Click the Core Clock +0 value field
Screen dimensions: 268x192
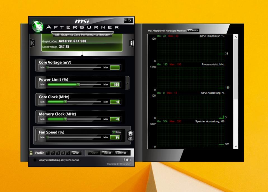pyautogui.click(x=115, y=102)
